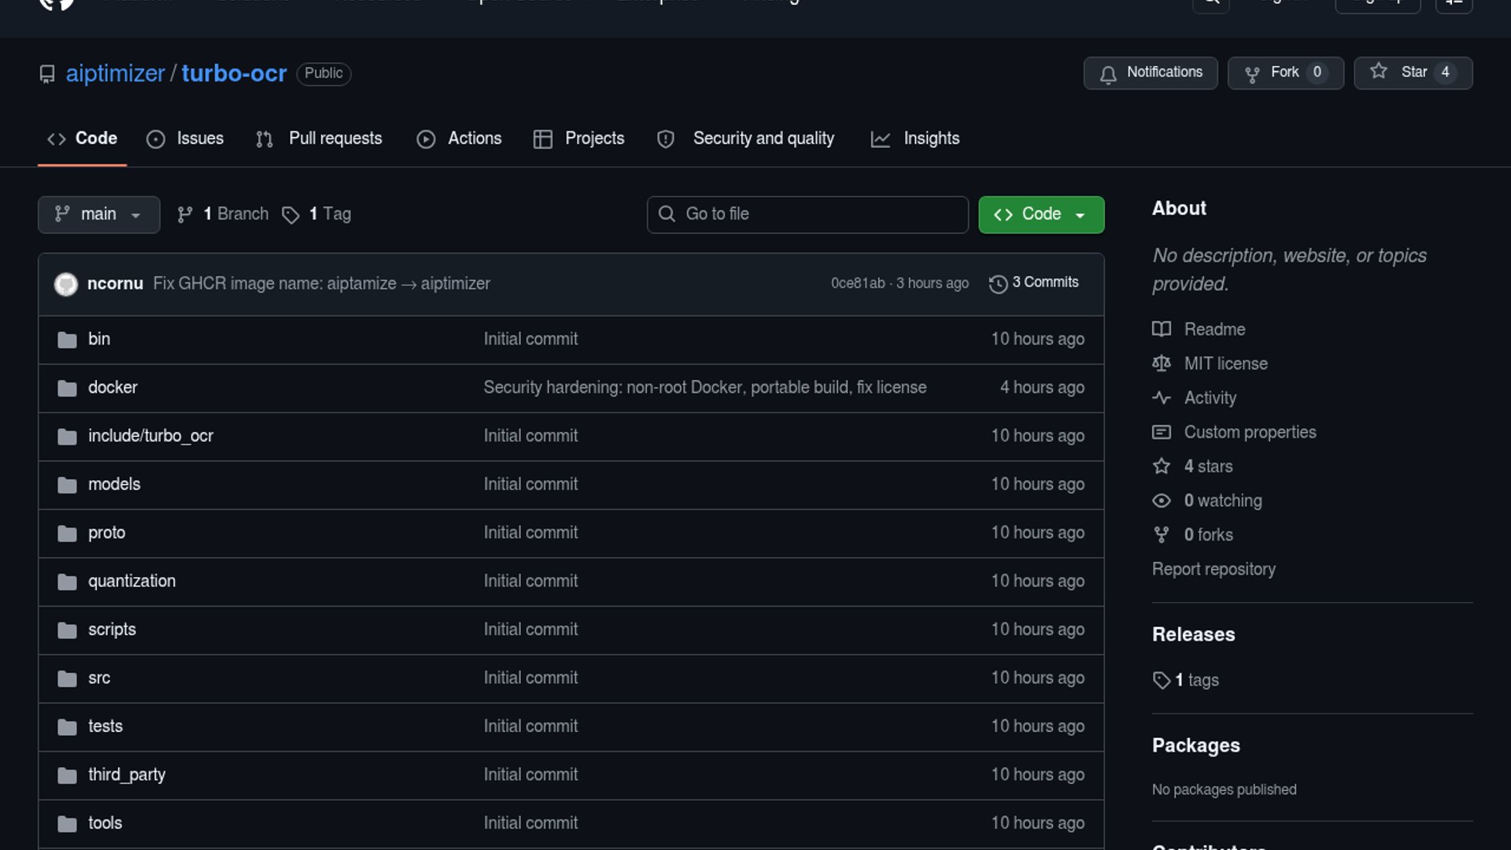
Task: Switch to the Pull requests tab
Action: point(319,139)
